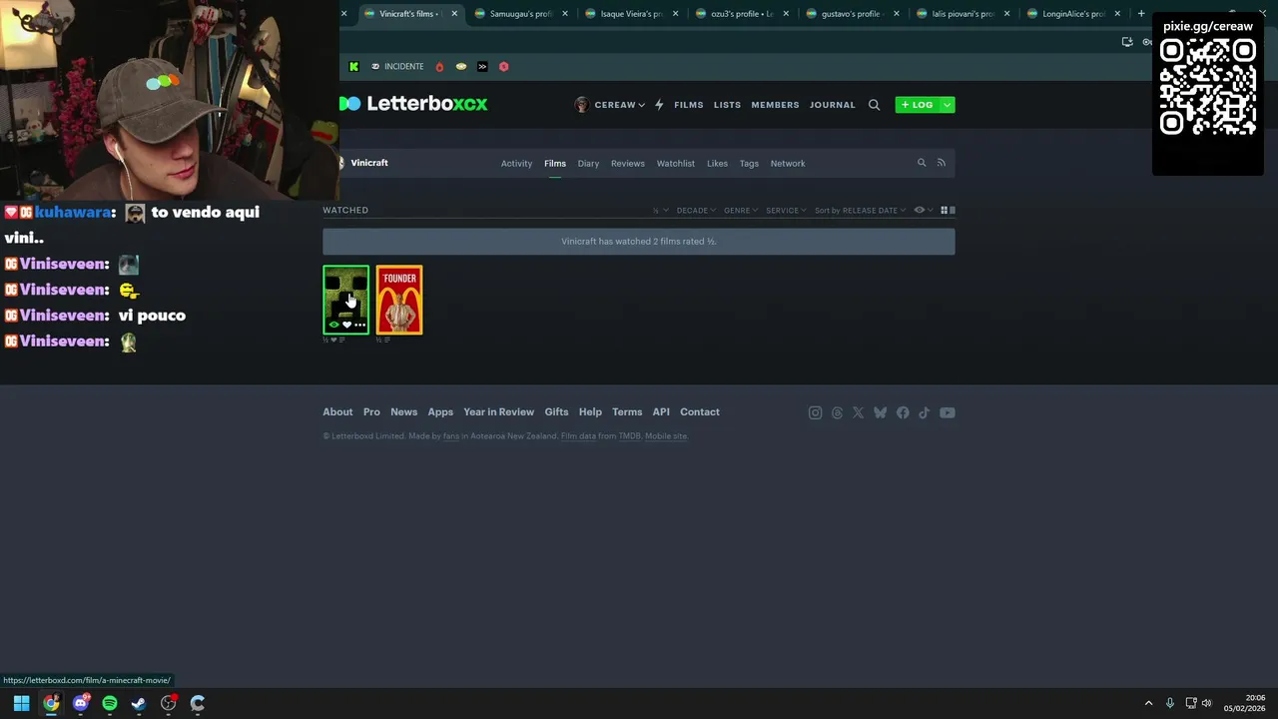Click the red flame bookmark icon
This screenshot has width=1278, height=719.
click(439, 67)
